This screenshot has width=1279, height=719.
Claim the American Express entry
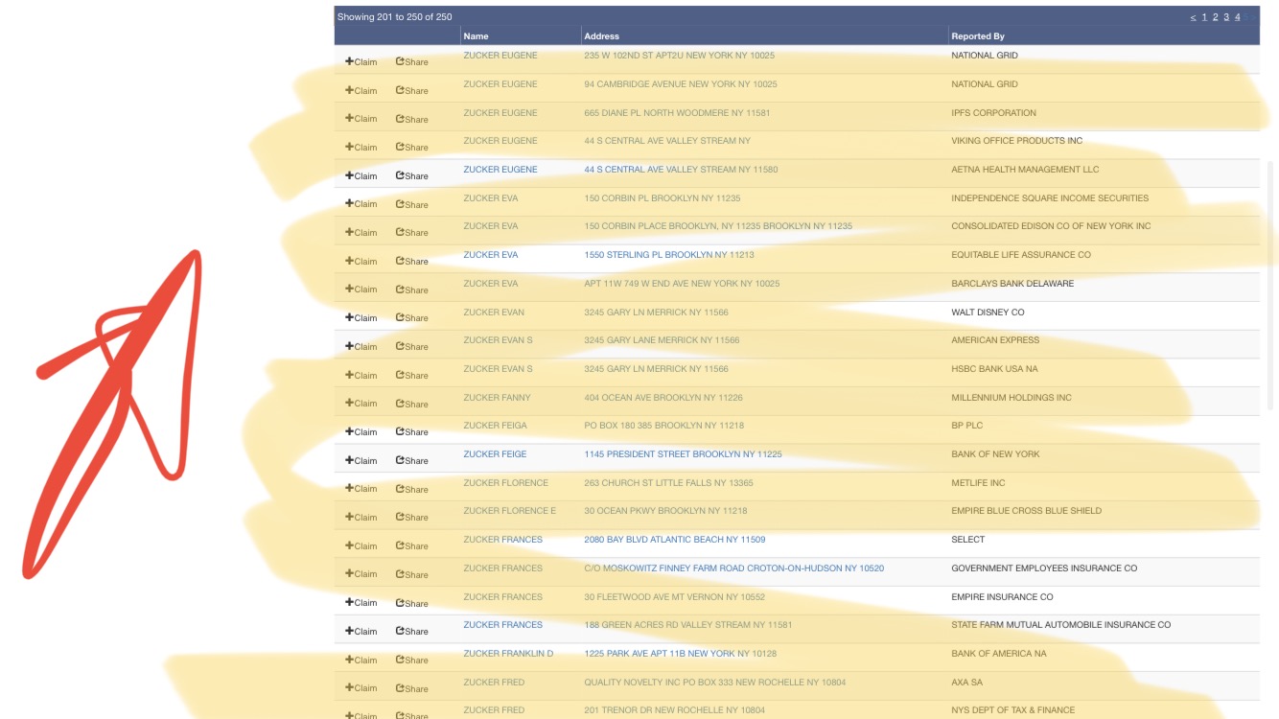pyautogui.click(x=361, y=347)
